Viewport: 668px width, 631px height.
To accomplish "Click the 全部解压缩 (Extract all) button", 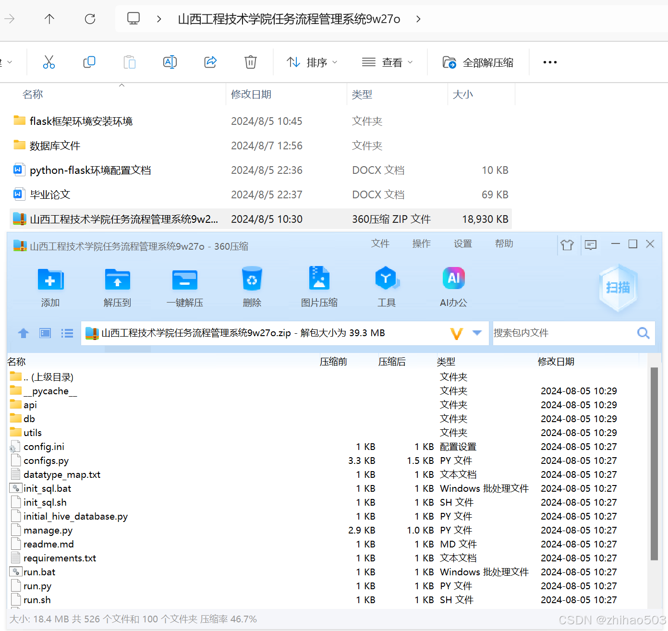I will (478, 62).
